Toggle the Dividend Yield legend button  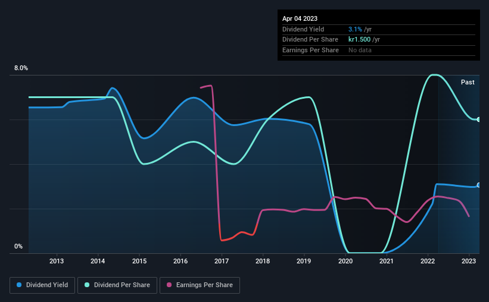pyautogui.click(x=42, y=285)
